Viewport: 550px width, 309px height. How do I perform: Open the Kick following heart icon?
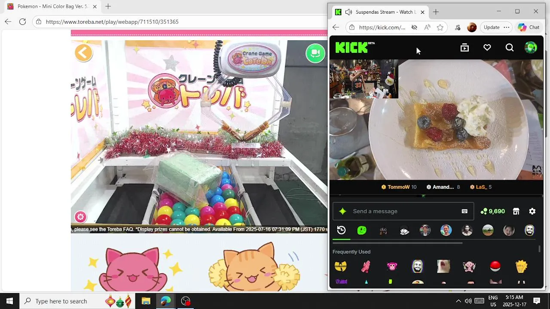pyautogui.click(x=487, y=48)
